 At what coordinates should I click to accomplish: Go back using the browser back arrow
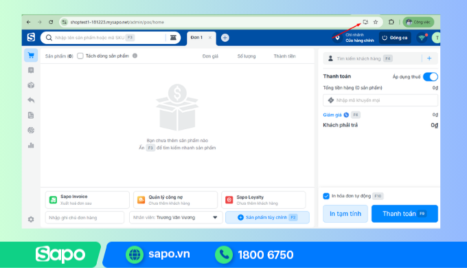pyautogui.click(x=29, y=22)
